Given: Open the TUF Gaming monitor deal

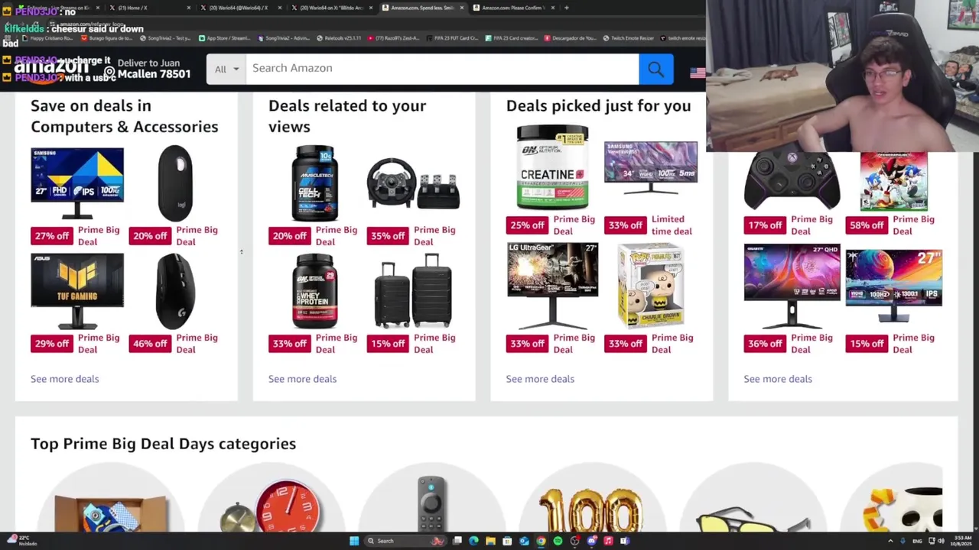Looking at the screenshot, I should coord(77,291).
